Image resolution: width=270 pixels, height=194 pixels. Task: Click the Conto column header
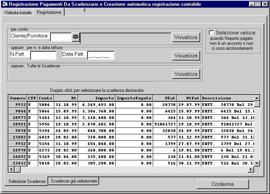tap(46, 98)
